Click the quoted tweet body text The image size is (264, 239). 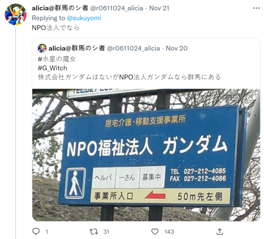(x=129, y=77)
